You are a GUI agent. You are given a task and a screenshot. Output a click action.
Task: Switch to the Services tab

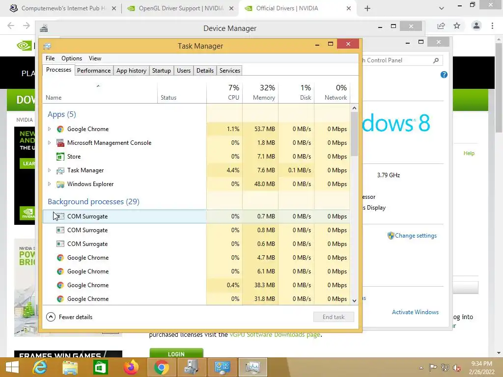pos(230,71)
